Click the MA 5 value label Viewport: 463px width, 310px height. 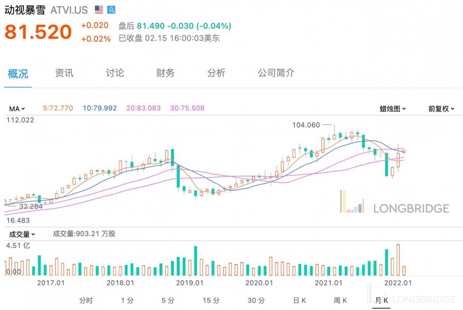58,108
